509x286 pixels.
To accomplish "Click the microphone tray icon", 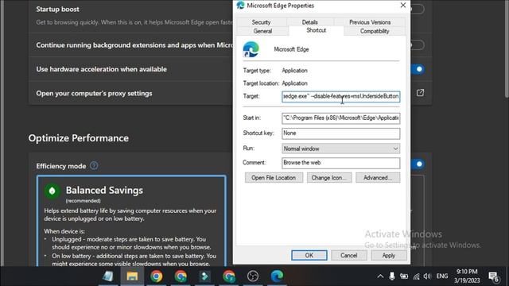I will point(392,276).
